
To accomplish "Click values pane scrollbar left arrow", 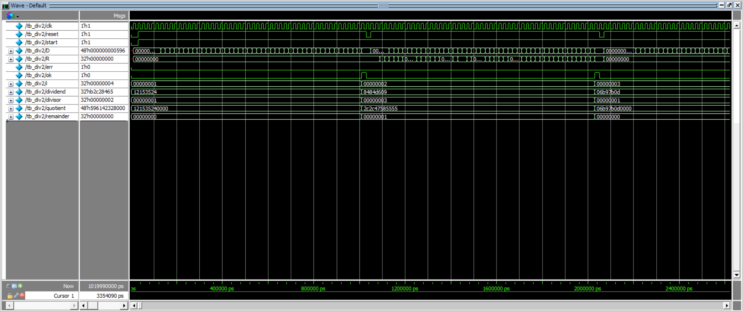I will pos(84,306).
